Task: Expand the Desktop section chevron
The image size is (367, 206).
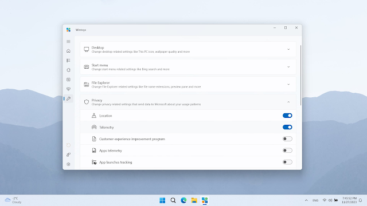Action: pos(288,49)
